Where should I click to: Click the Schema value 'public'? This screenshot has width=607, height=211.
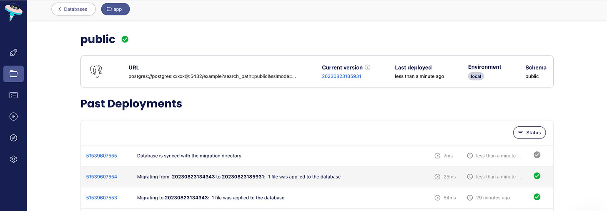(532, 76)
